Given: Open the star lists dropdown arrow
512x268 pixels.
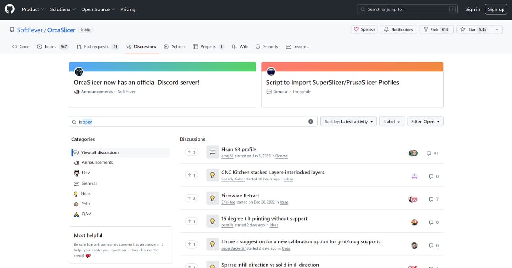Looking at the screenshot, I should pos(497,29).
